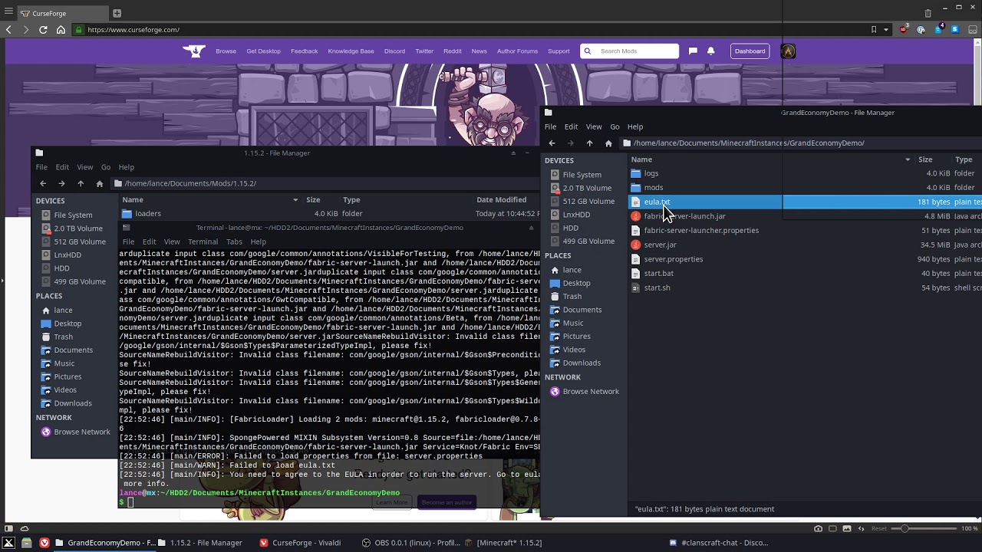Open Terminal menu in the terminal window
982x552 pixels.
pyautogui.click(x=203, y=242)
